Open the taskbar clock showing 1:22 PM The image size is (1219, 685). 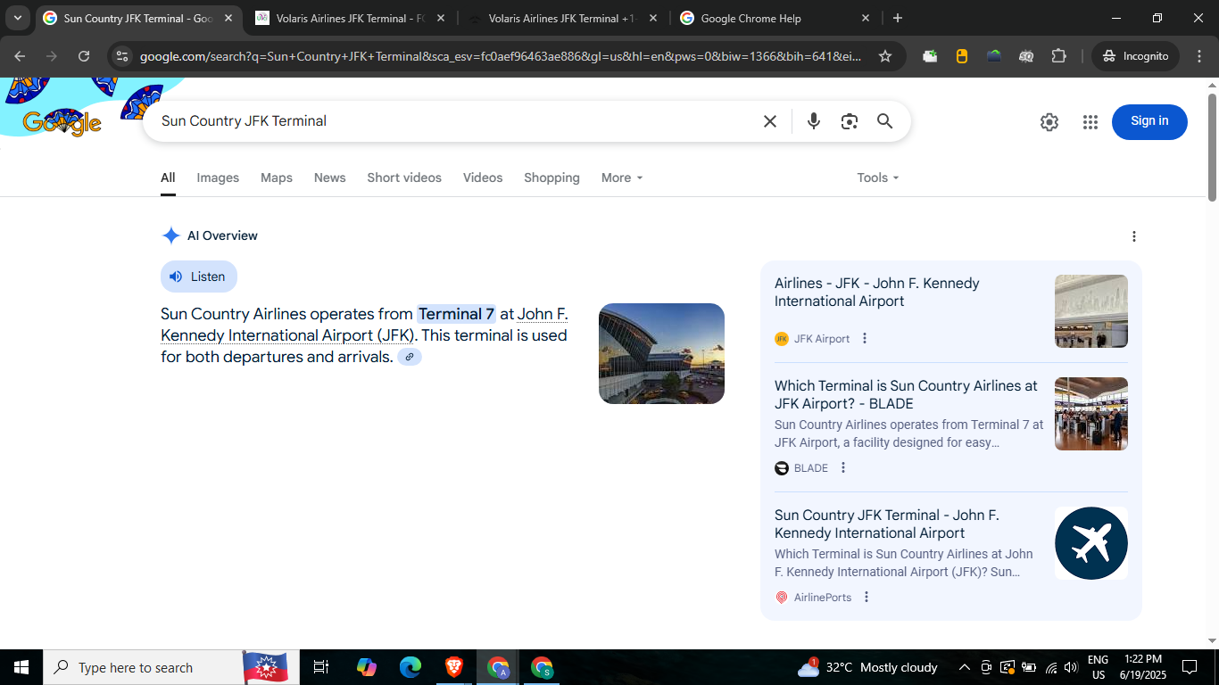(x=1142, y=667)
